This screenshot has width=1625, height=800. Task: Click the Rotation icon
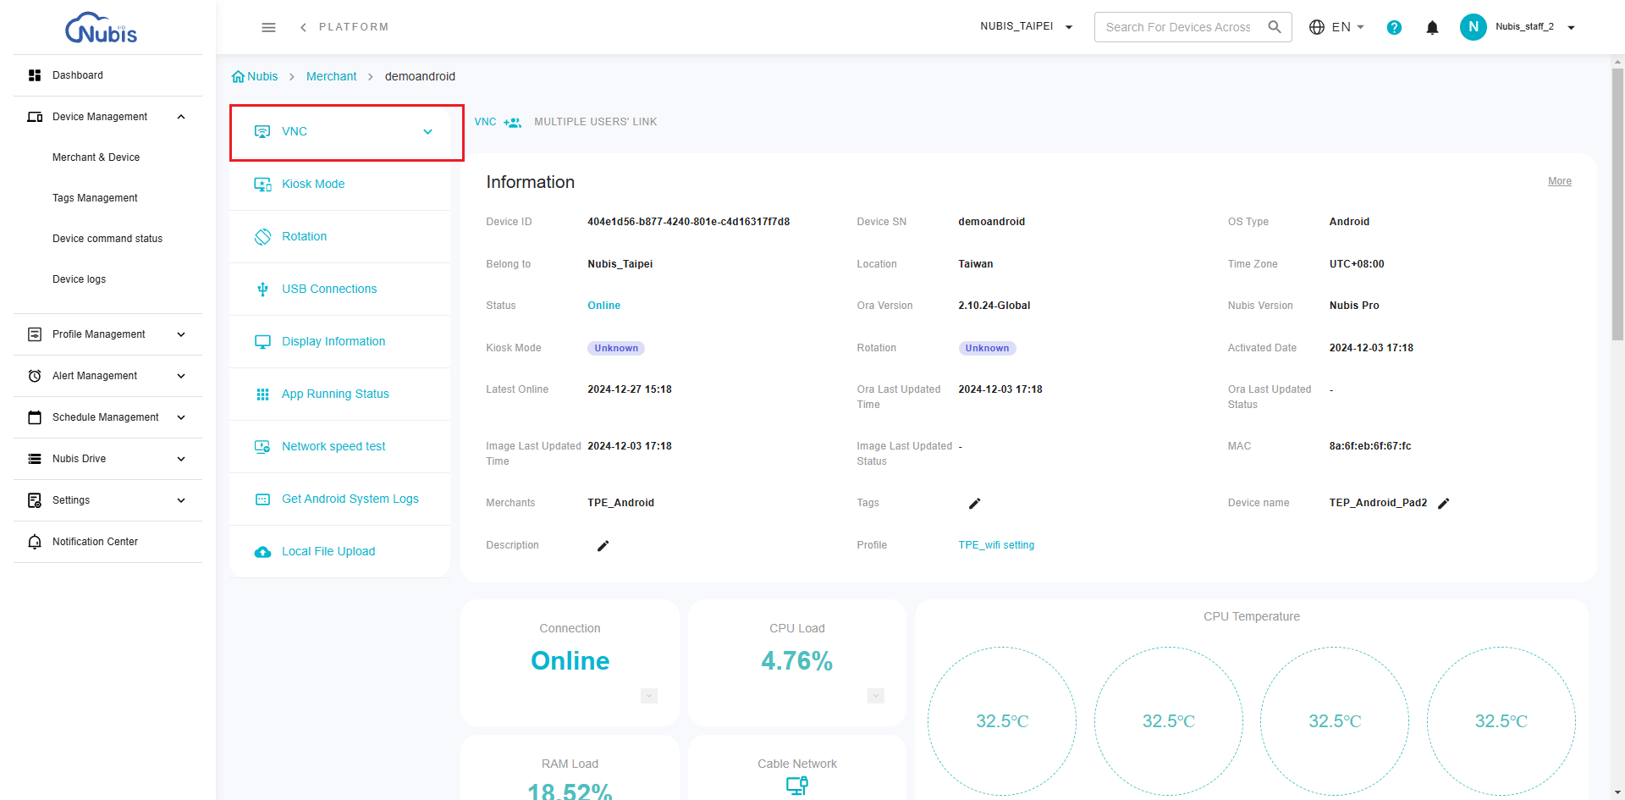coord(262,236)
